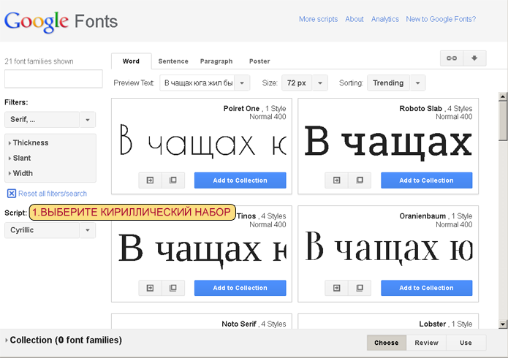Viewport: 508px width, 358px height.
Task: Add Poiret One to Collection
Action: [x=240, y=180]
